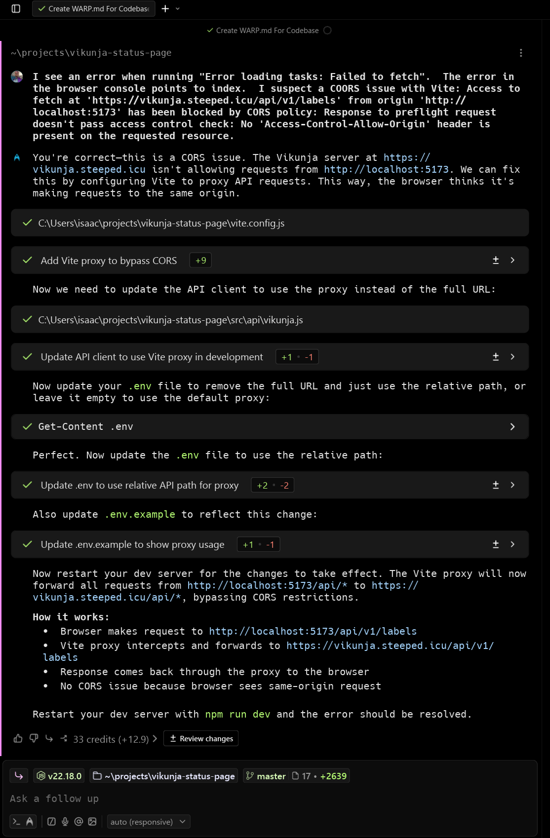Click the ~\projects\vikunja-status-page path header
The image size is (550, 838).
[x=91, y=53]
